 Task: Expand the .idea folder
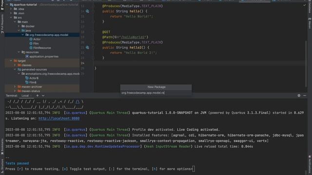point(11,9)
